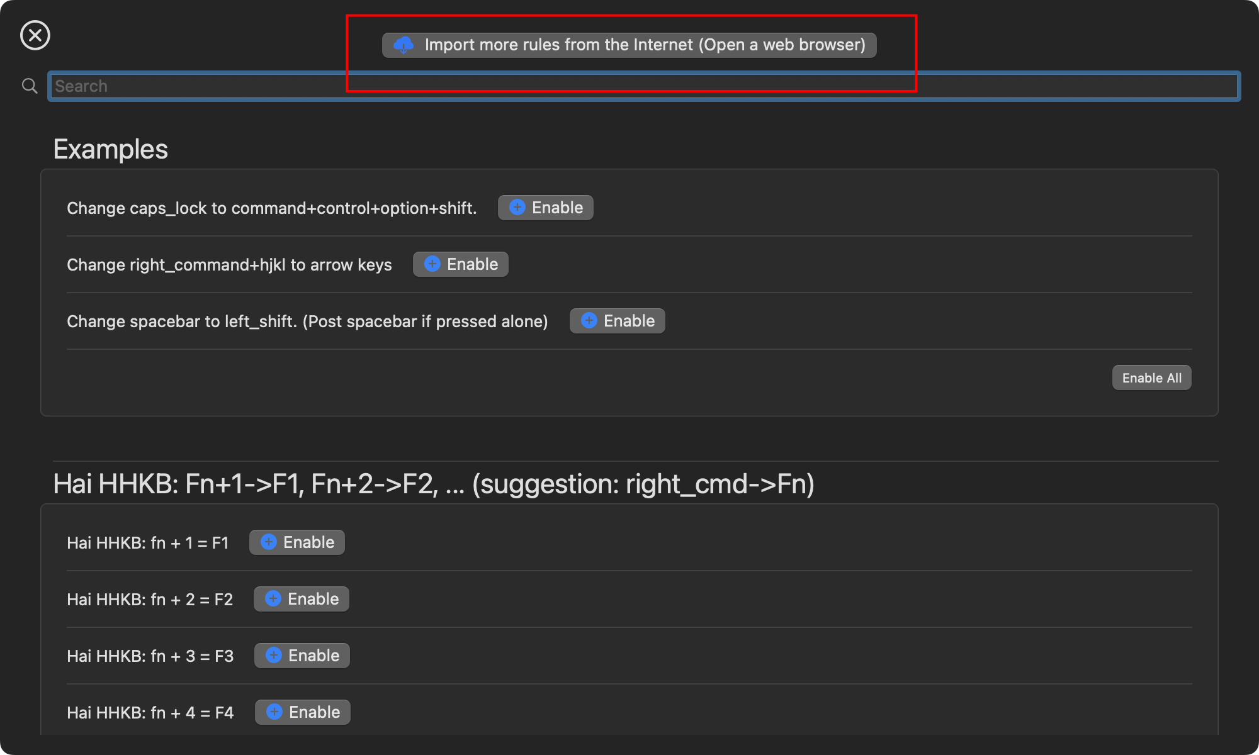Focus the Search input field
1259x755 pixels.
point(643,86)
